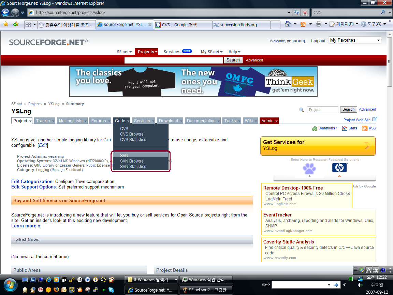Focus the site search field in red bar
Screen dimensions: 393x295
point(174,60)
